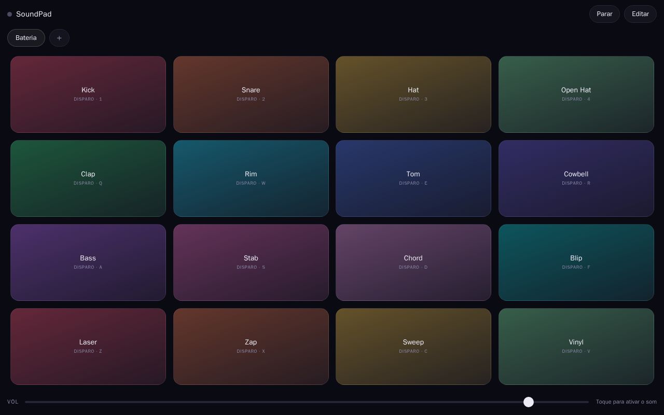Tap the Hat pad
Screen dimensions: 664x415
coord(413,94)
